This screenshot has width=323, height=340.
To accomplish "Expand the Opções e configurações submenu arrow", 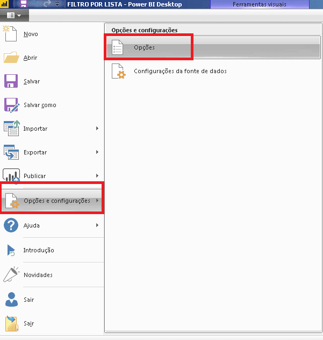I will [97, 201].
